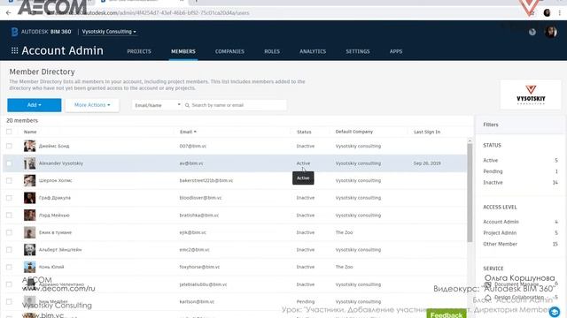Click the browser back arrow
Viewport: 567px width, 318px height.
coord(9,13)
